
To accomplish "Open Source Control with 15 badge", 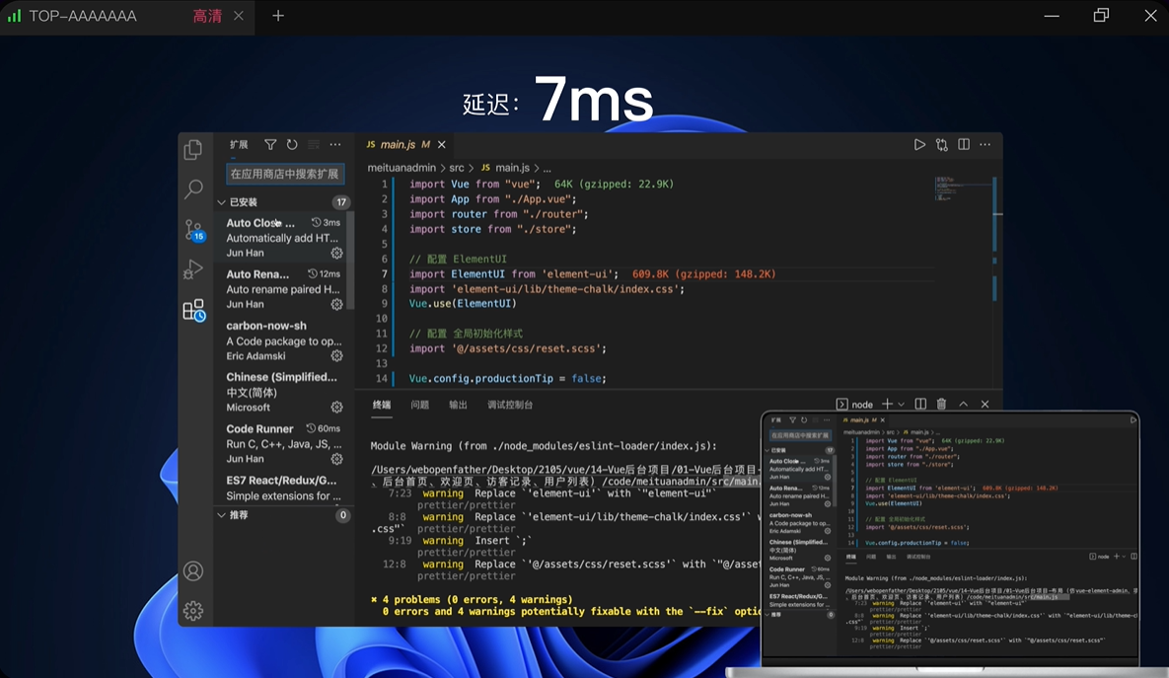I will (193, 230).
